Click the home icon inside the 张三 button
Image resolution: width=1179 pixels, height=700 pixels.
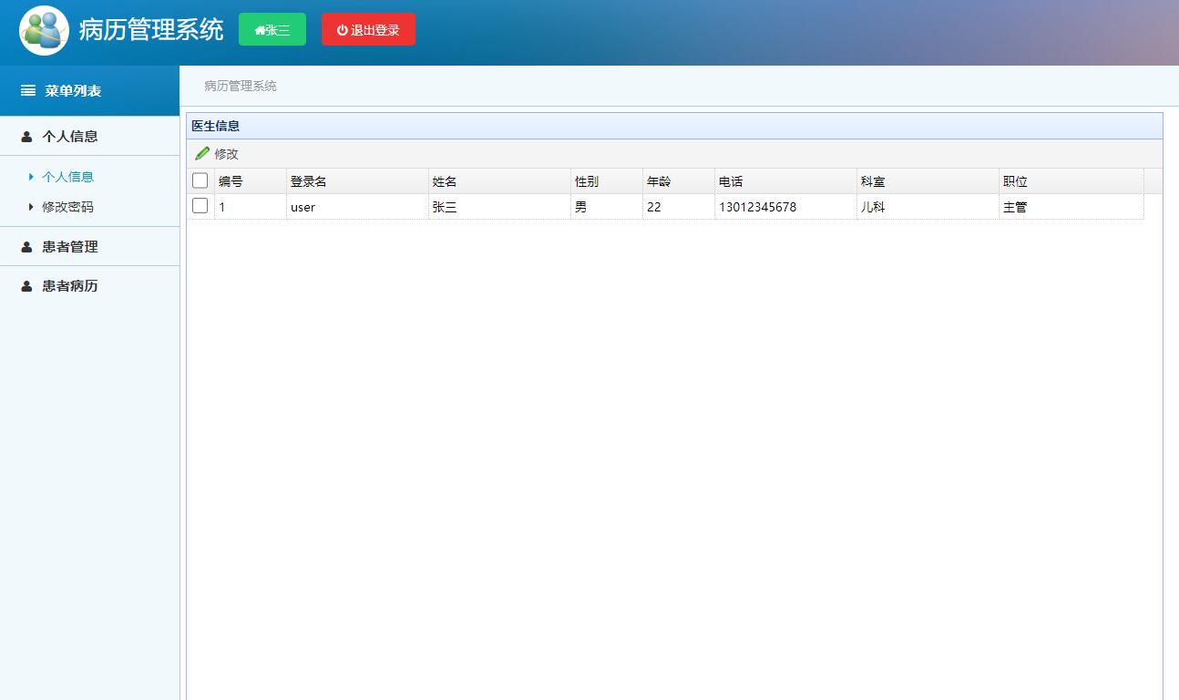(x=259, y=29)
